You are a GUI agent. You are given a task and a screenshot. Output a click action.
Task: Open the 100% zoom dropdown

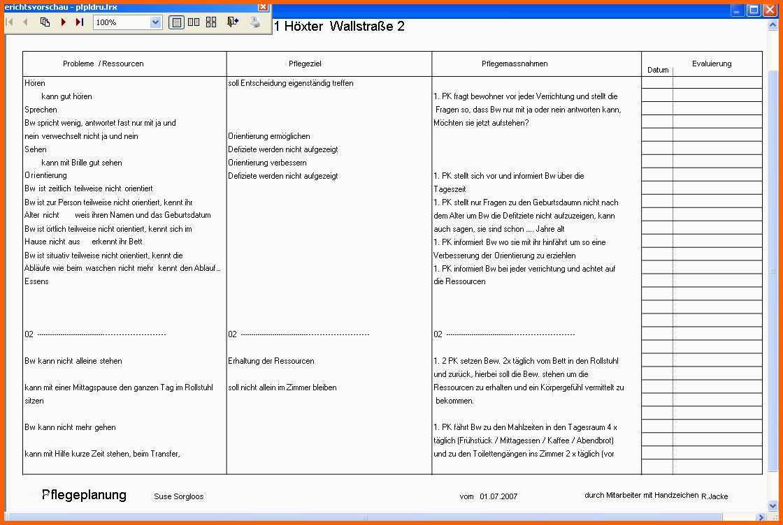pos(155,22)
